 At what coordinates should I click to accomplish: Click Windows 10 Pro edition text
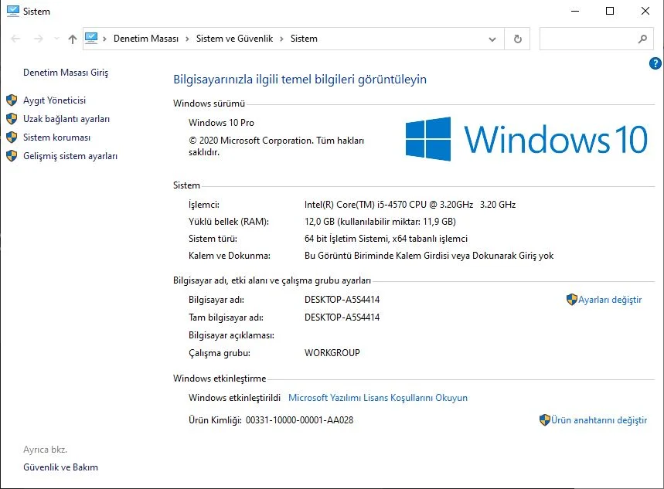point(221,123)
